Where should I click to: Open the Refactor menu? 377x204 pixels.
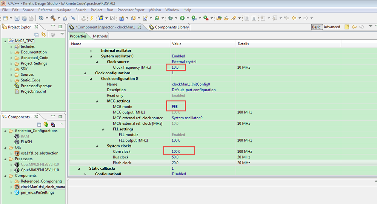[x=45, y=10]
